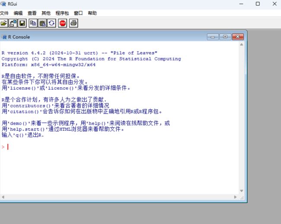Screen dimensions: 281x224
Task: Open the 帮助 menu
Action: point(92,13)
